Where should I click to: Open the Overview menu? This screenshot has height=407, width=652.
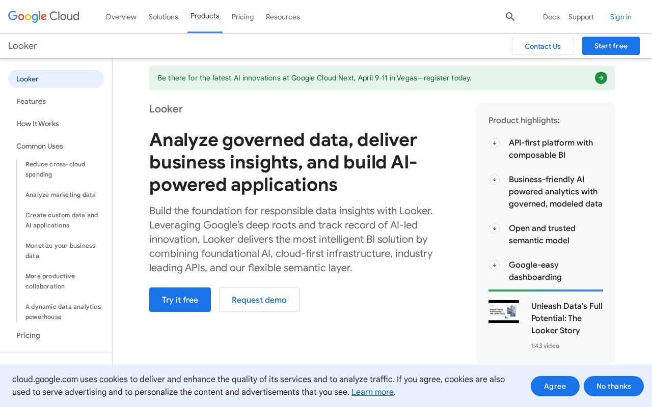click(121, 17)
